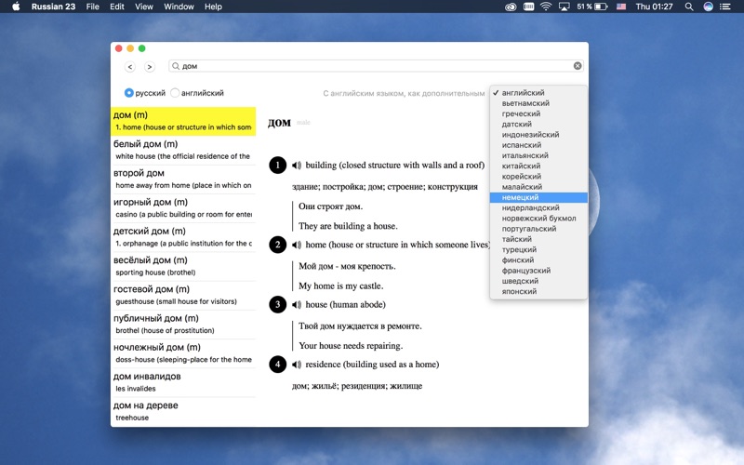The width and height of the screenshot is (744, 465).
Task: Click the US flag input source icon
Action: click(621, 7)
